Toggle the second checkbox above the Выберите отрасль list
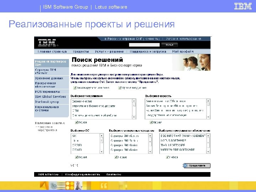Image resolution: width=256 pixels, height=192 pixels. 120,88
